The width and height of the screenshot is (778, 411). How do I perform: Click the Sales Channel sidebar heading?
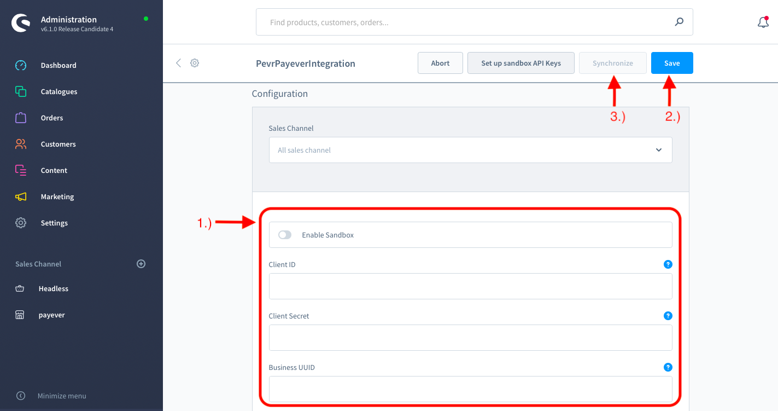point(38,264)
